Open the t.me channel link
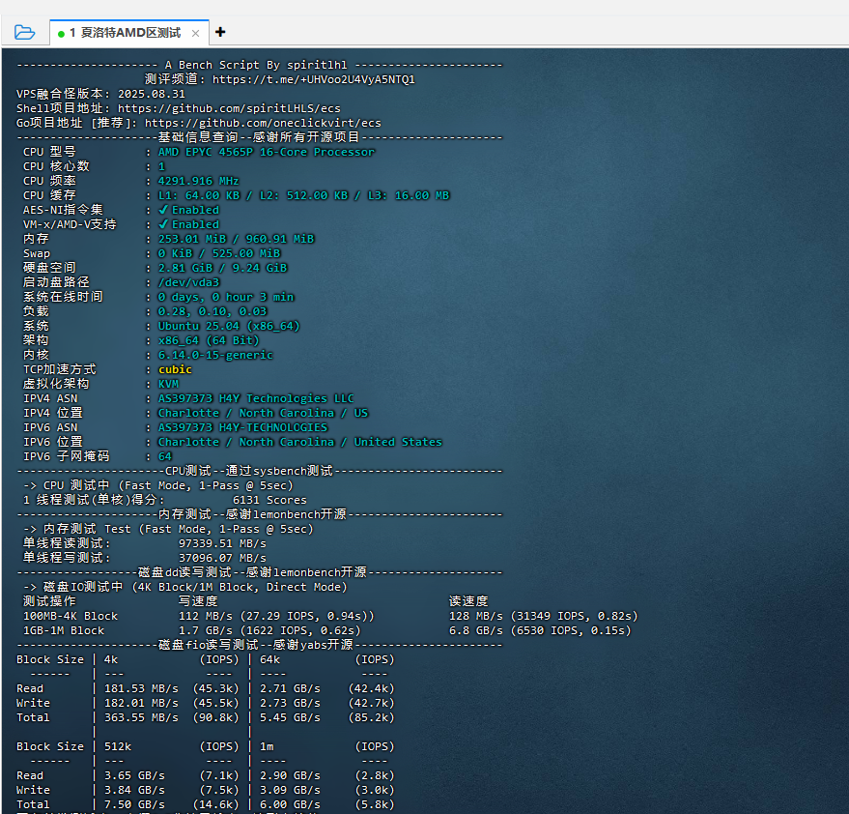This screenshot has width=849, height=814. click(313, 79)
